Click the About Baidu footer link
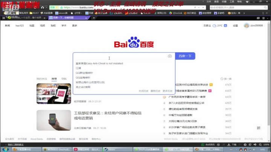Viewport: 271px width, 152px height. click(x=37, y=139)
